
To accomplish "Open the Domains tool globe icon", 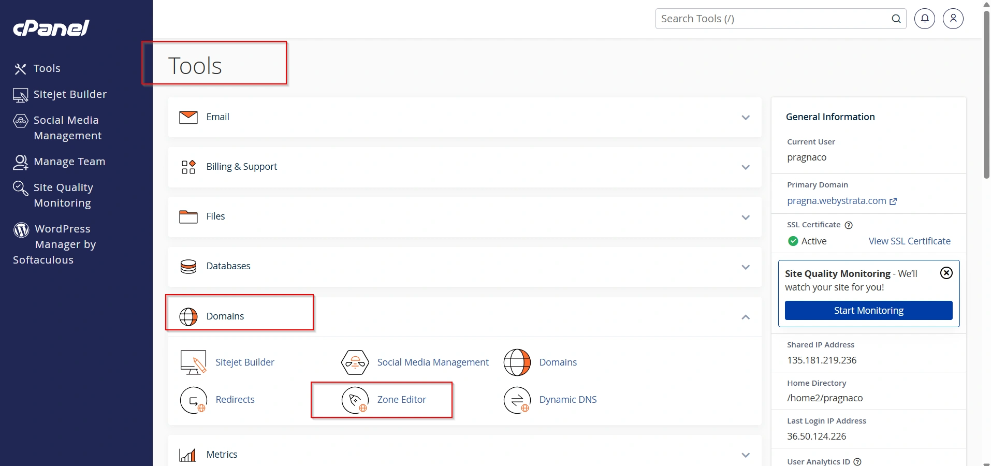I will click(x=517, y=362).
